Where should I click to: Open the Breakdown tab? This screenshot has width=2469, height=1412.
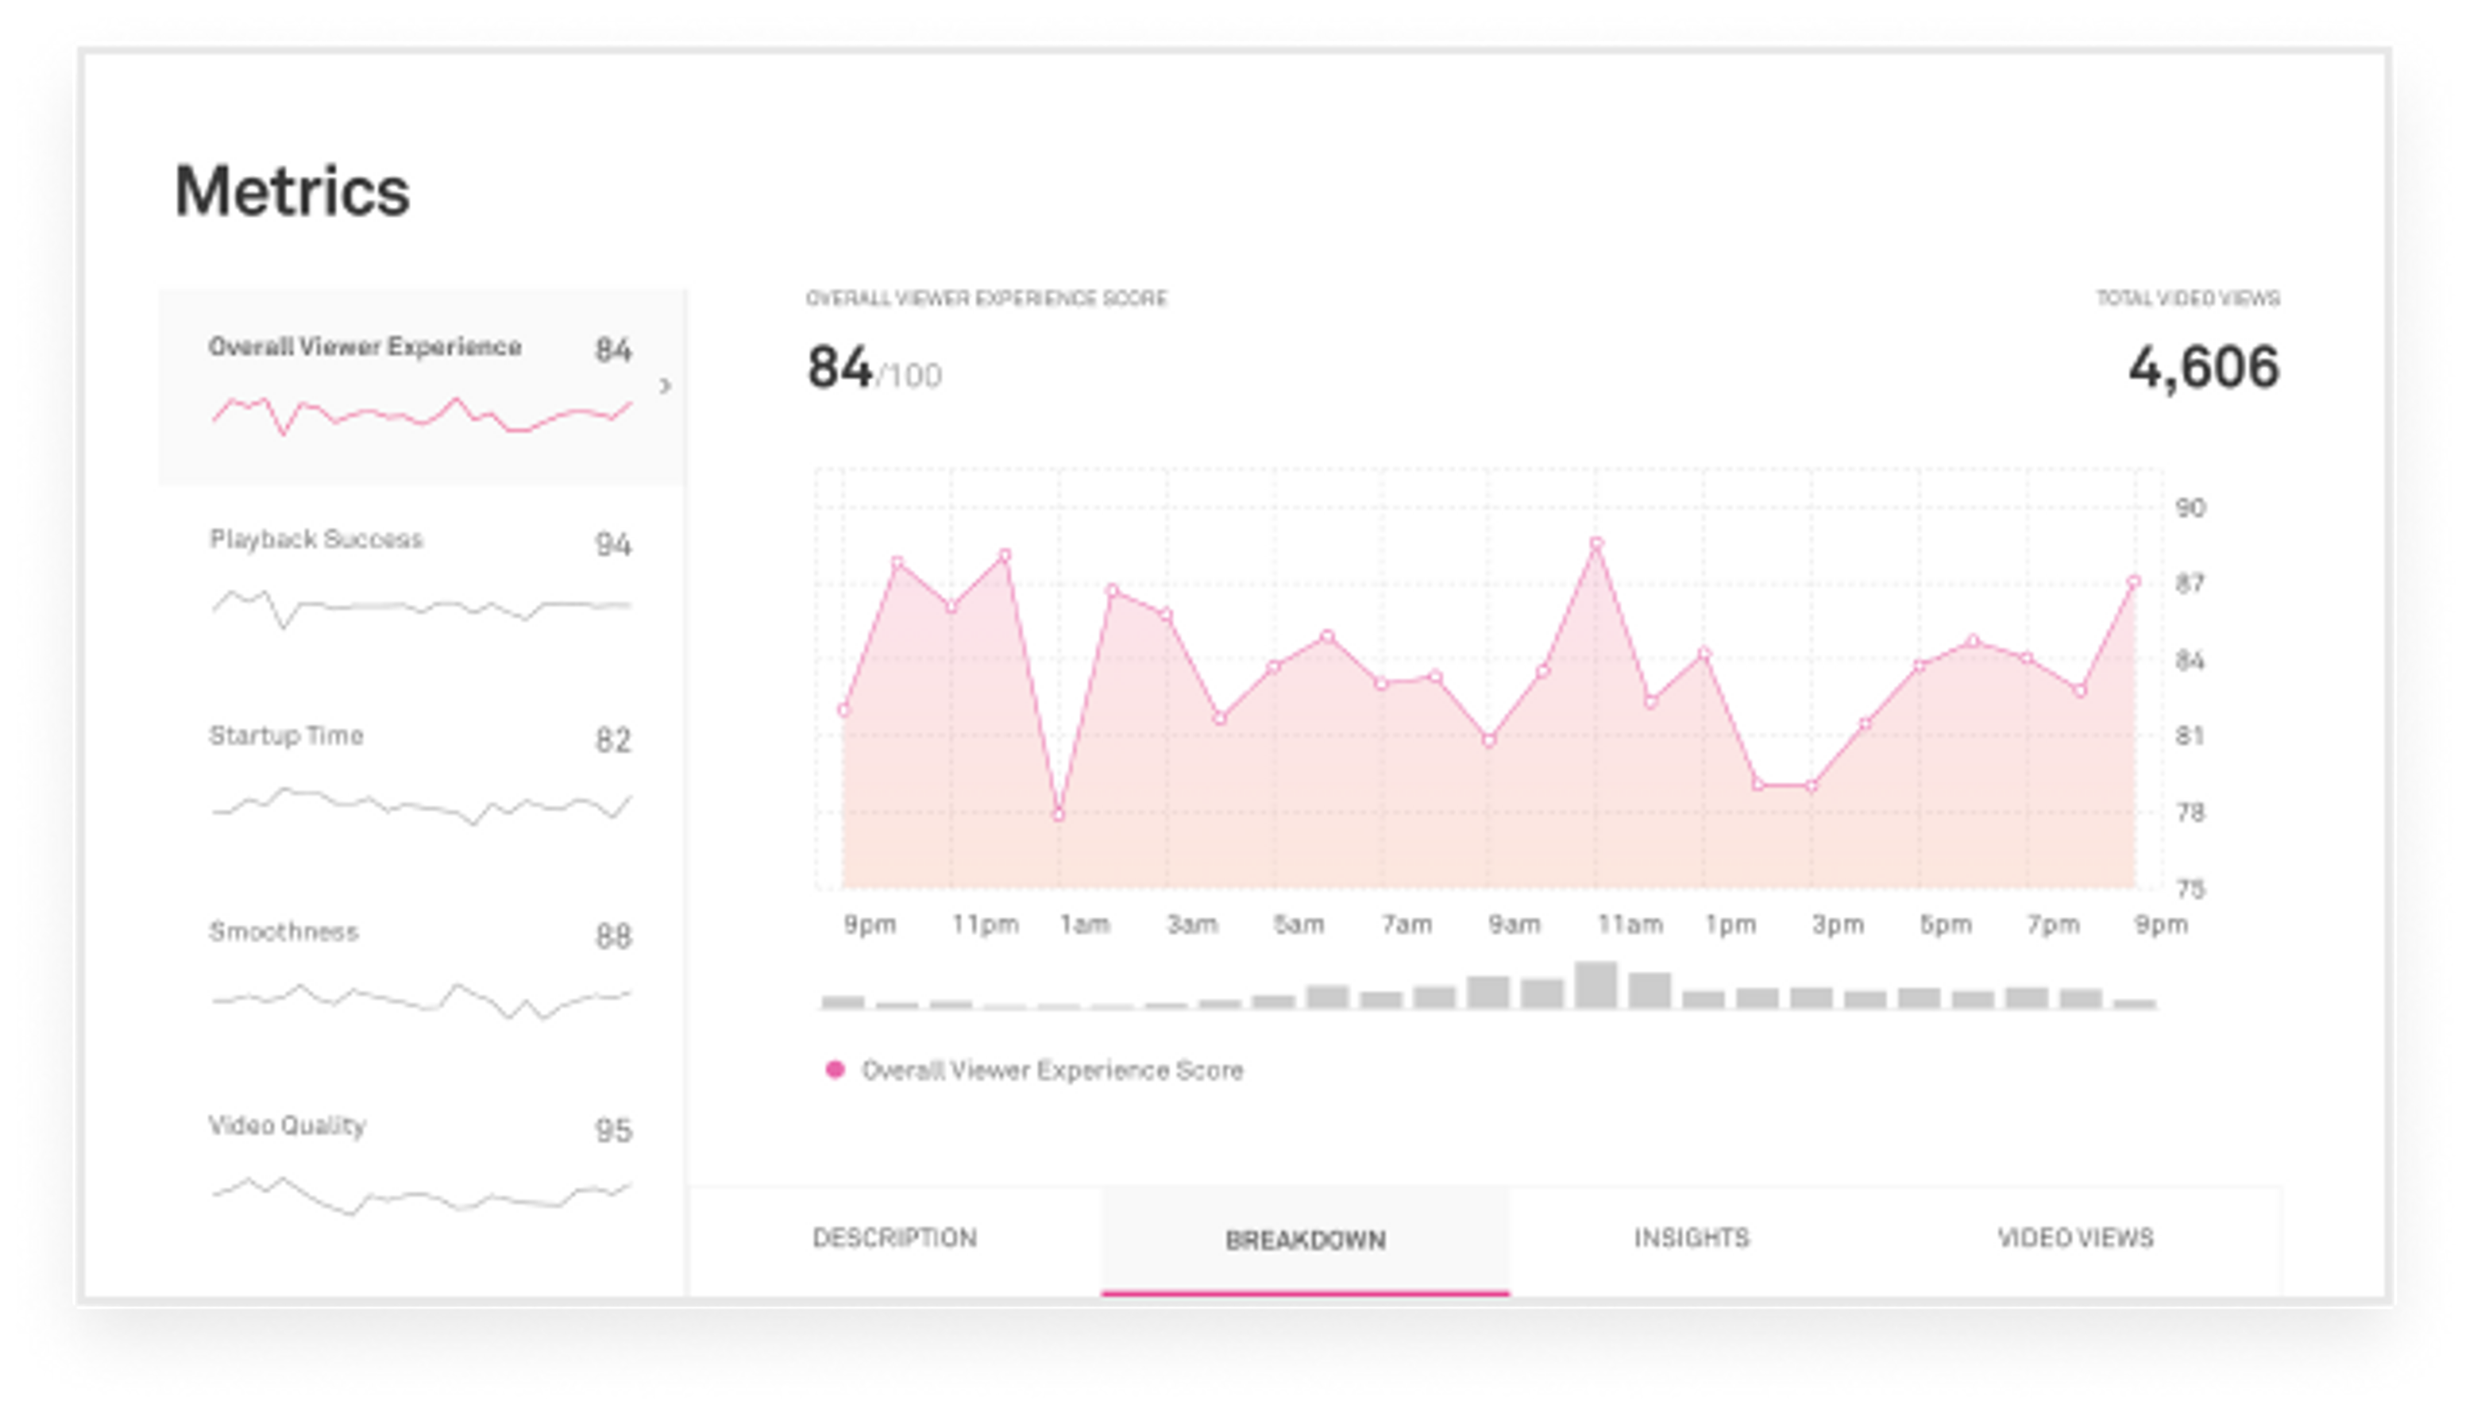pyautogui.click(x=1305, y=1240)
